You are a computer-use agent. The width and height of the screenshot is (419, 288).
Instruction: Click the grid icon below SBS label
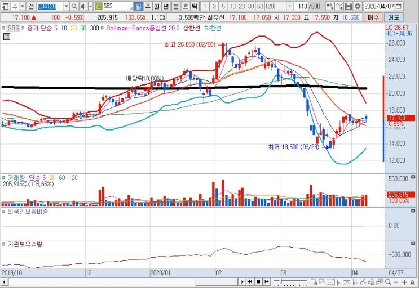[7, 37]
